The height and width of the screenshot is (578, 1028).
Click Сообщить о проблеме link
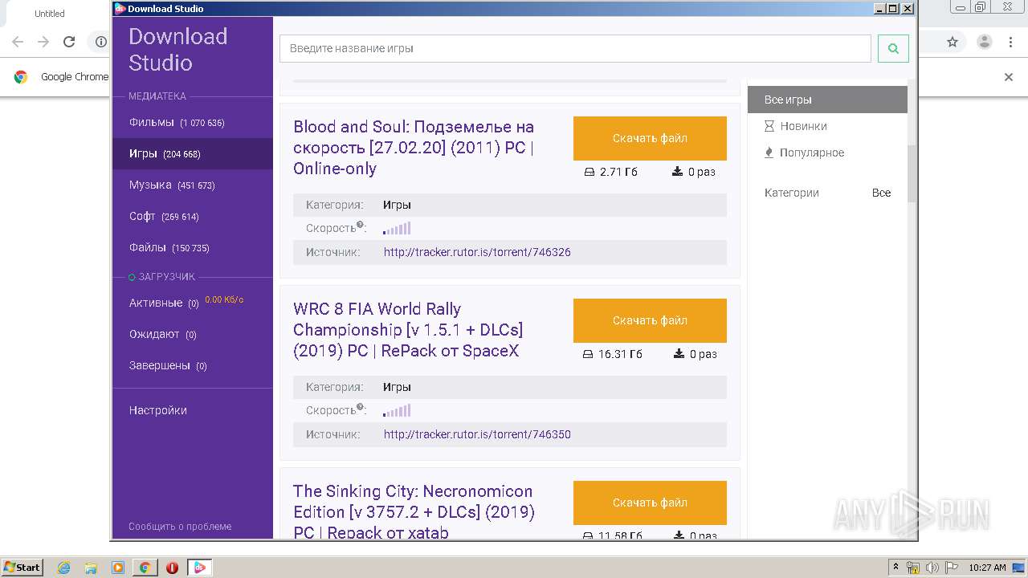(x=180, y=527)
